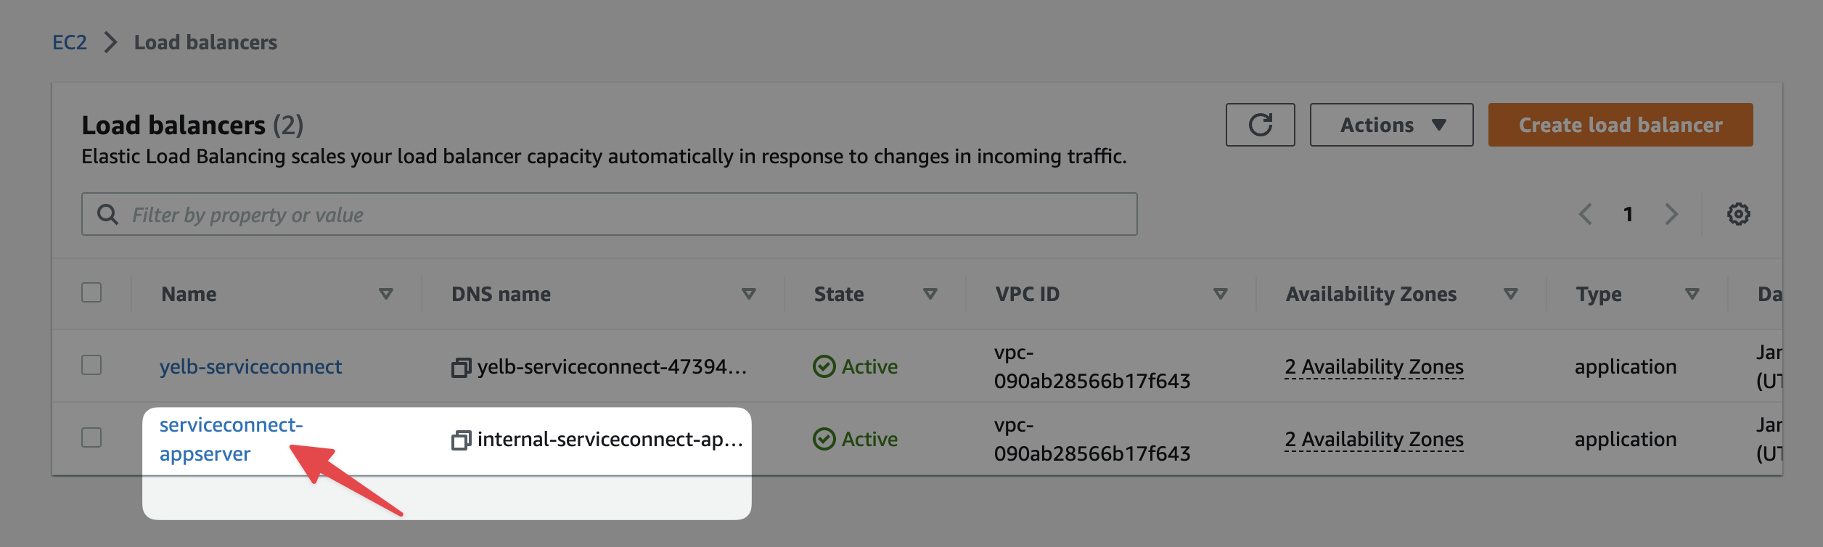Image resolution: width=1823 pixels, height=547 pixels.
Task: Sort by the Type column
Action: click(1692, 294)
